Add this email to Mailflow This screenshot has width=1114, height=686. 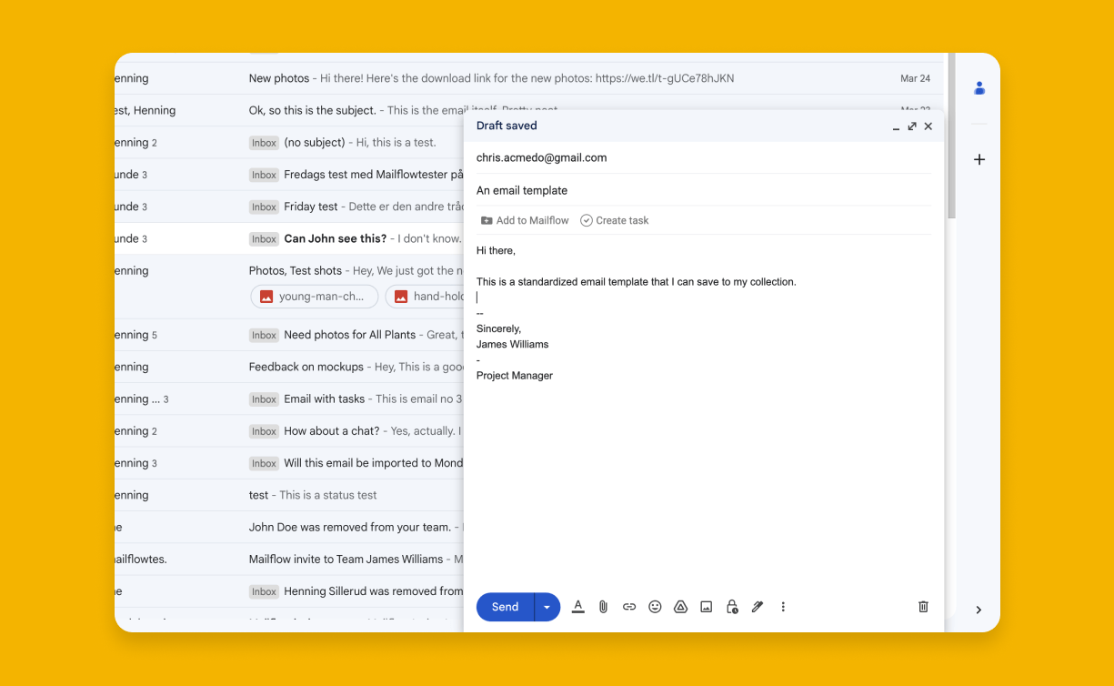(525, 220)
